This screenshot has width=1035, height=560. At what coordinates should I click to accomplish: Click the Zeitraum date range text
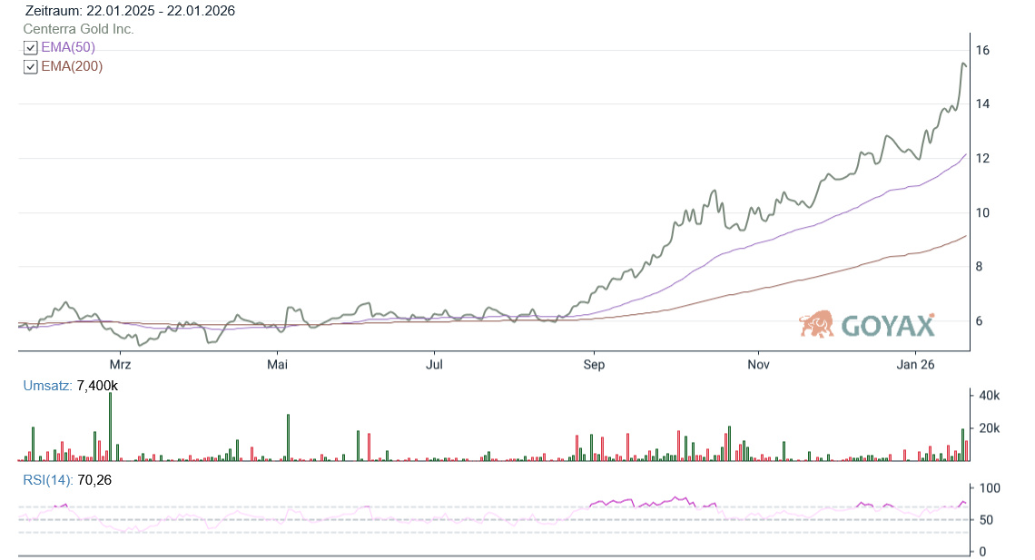[x=131, y=11]
